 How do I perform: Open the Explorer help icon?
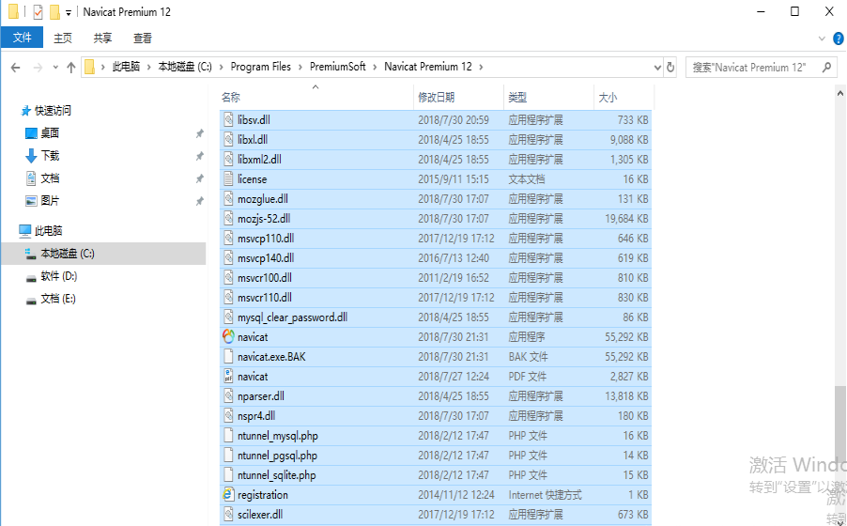[839, 39]
